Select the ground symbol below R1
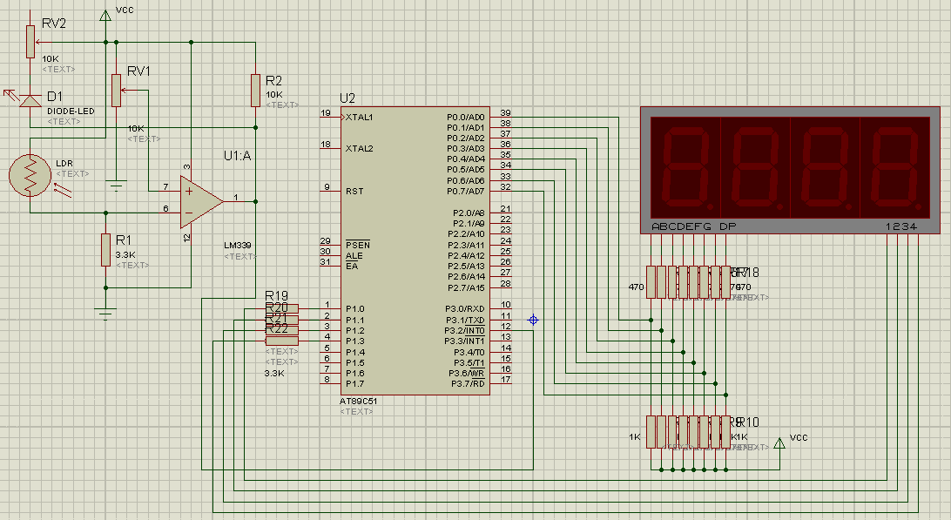Image resolution: width=951 pixels, height=520 pixels. (x=105, y=314)
